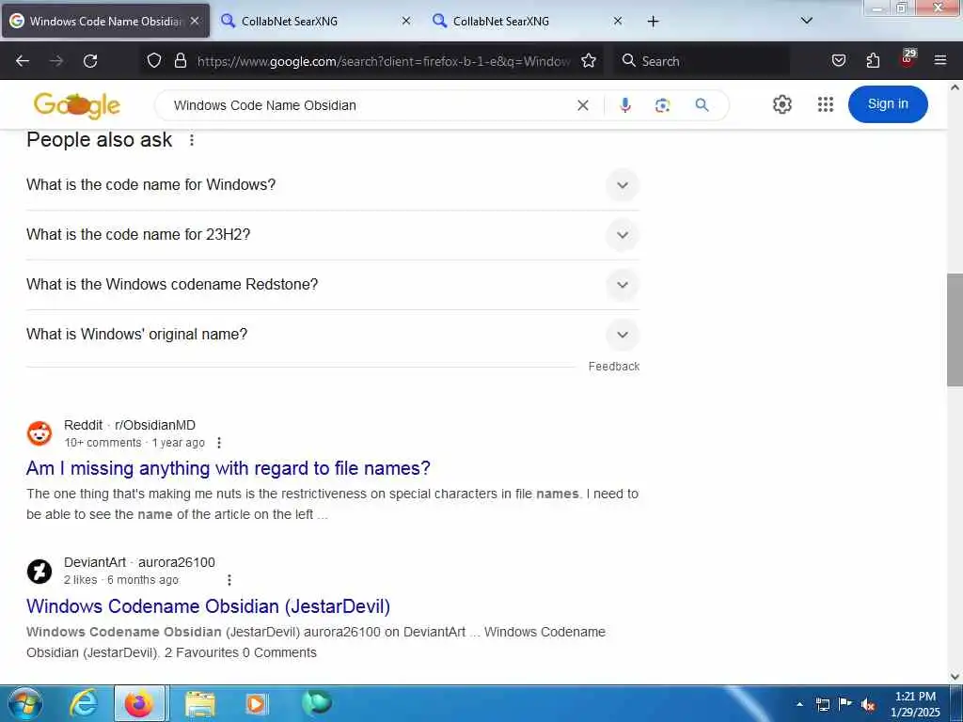Open Google quick settings gear
Screen dimensions: 963x722
click(781, 104)
